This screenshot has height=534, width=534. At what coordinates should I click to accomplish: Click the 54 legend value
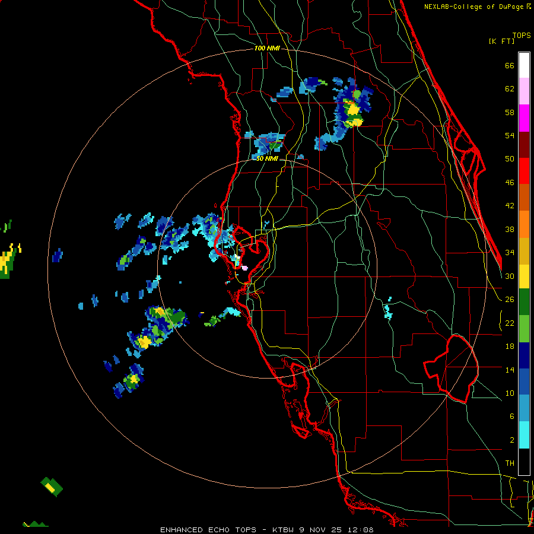510,135
